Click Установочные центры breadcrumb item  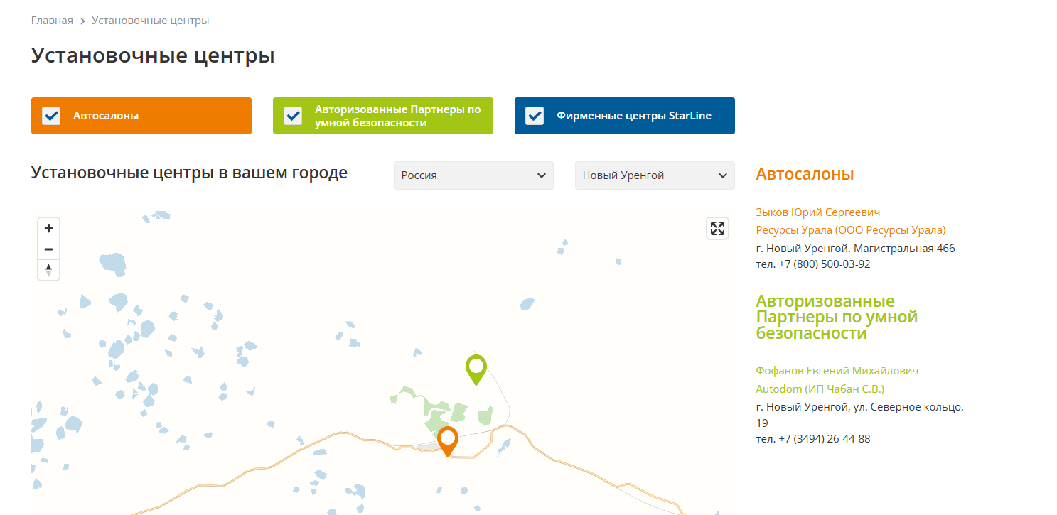(x=150, y=21)
